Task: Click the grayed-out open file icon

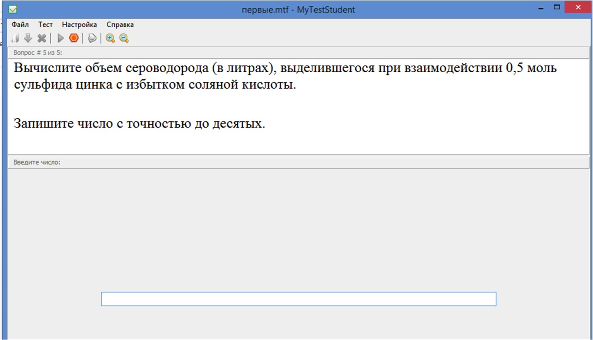Action: [16, 38]
